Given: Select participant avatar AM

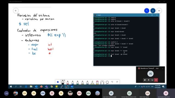Looking at the screenshot, I should pos(43,93).
